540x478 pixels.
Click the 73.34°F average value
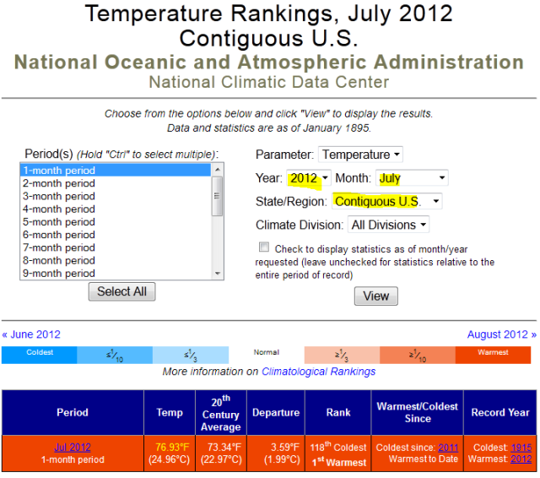224,448
